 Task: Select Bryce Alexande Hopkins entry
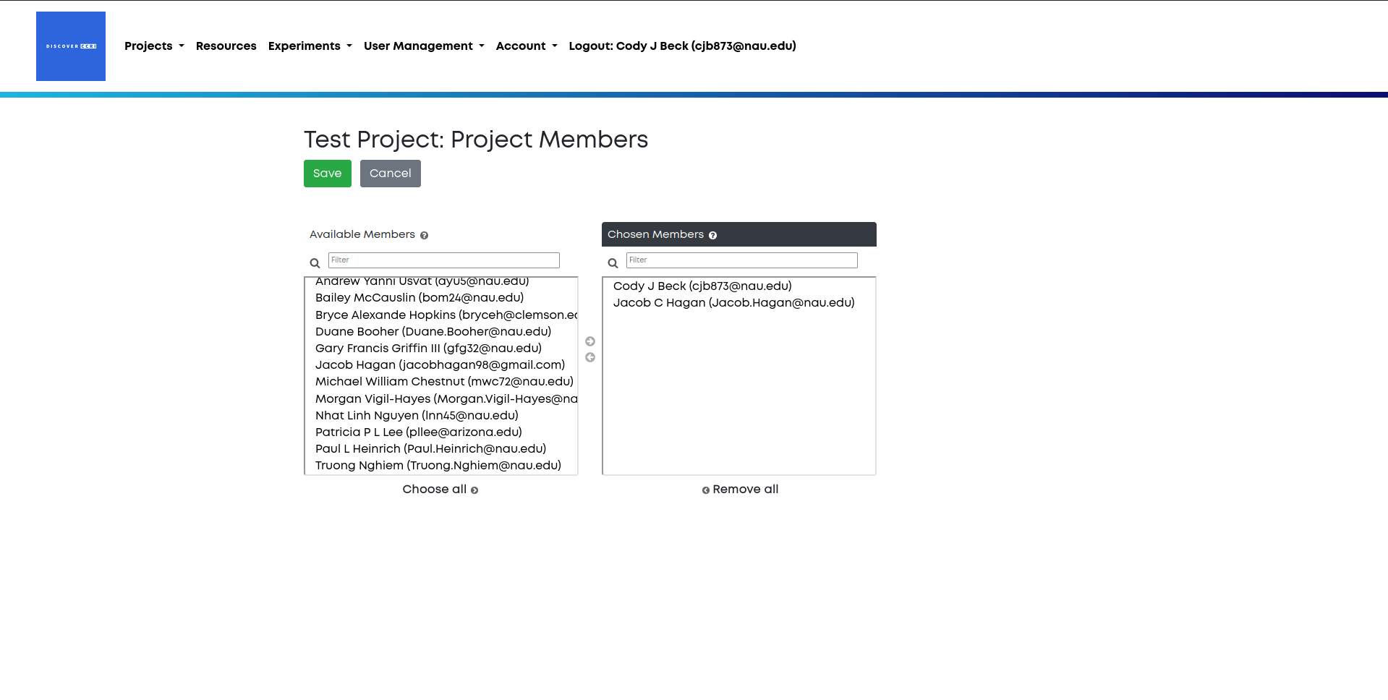click(x=441, y=315)
